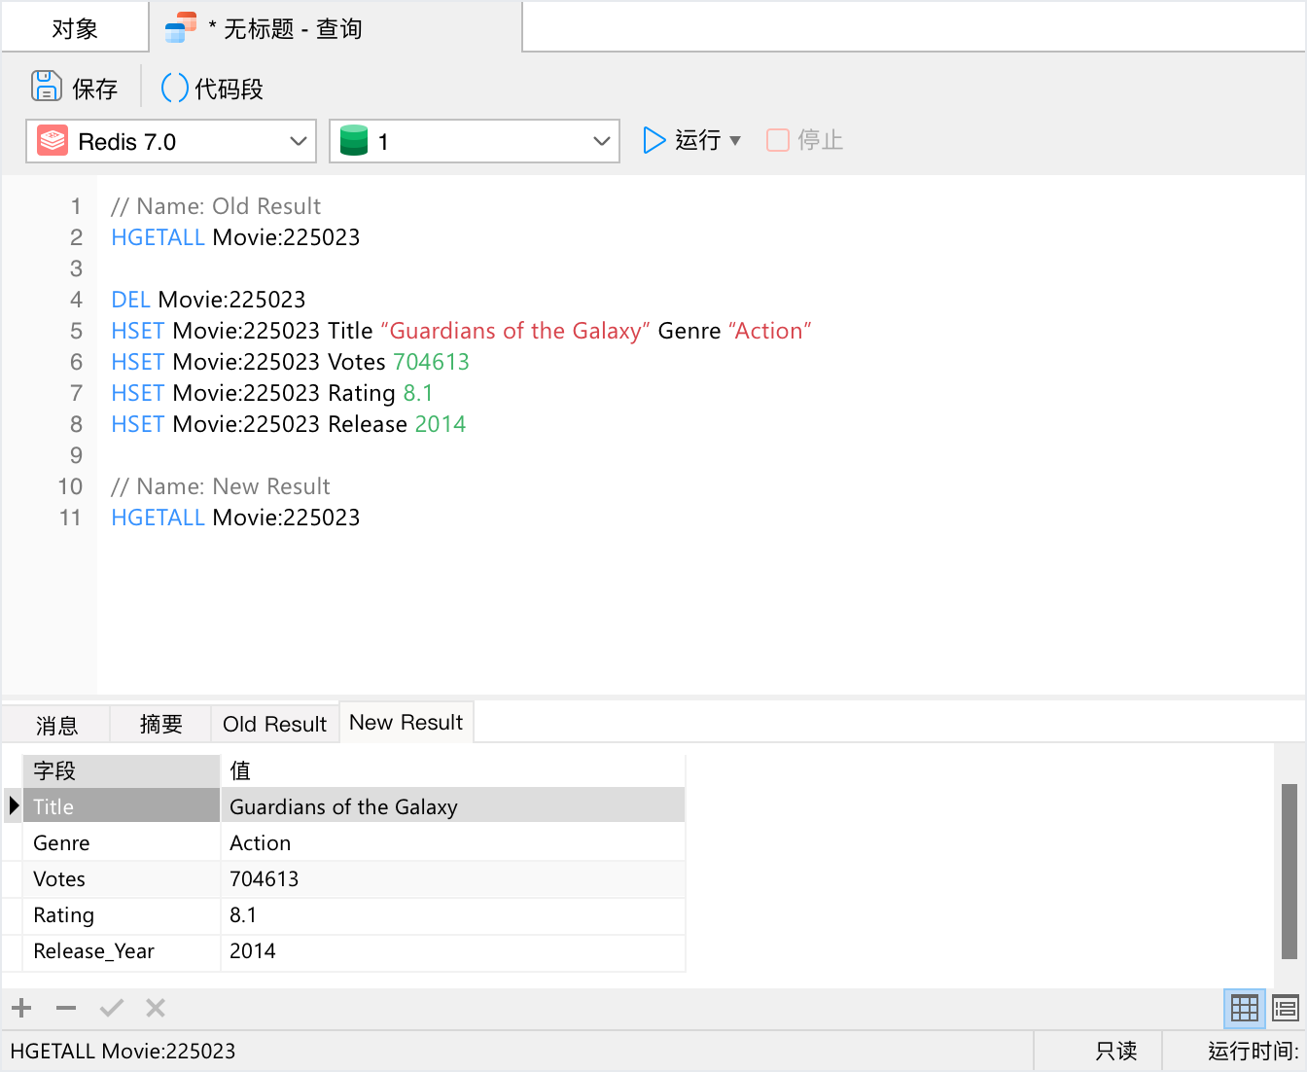Click the Redis connection icon
This screenshot has width=1307, height=1072.
point(53,141)
